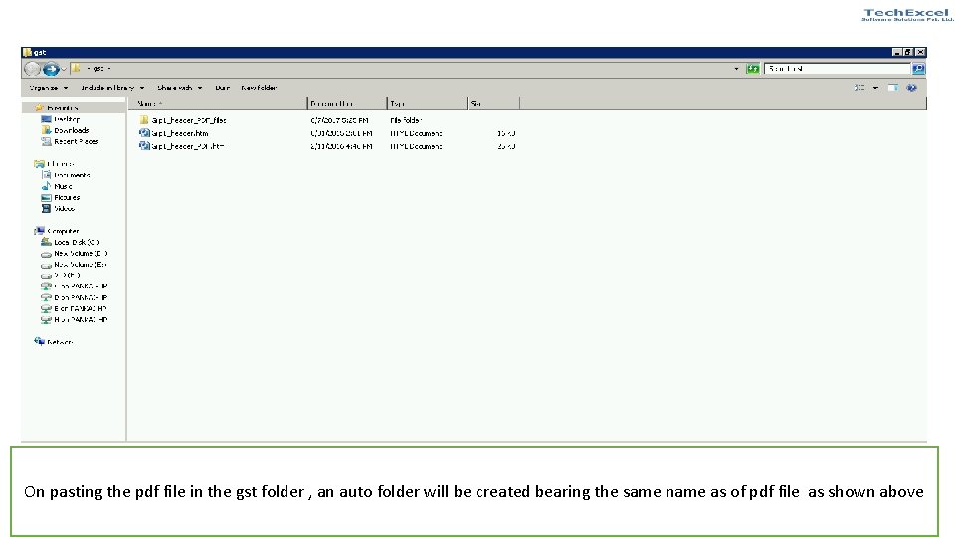Open network drive D on PANKAJ-HP
This screenshot has height=537, width=955.
click(81, 297)
